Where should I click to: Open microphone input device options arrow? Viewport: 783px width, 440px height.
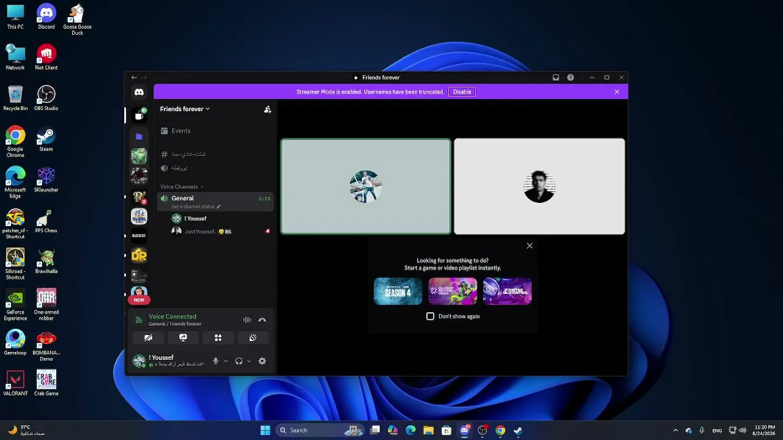click(226, 361)
